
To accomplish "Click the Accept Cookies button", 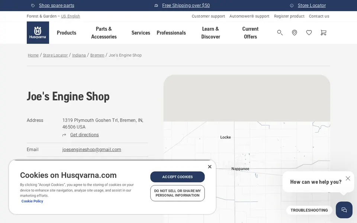I will tap(177, 177).
